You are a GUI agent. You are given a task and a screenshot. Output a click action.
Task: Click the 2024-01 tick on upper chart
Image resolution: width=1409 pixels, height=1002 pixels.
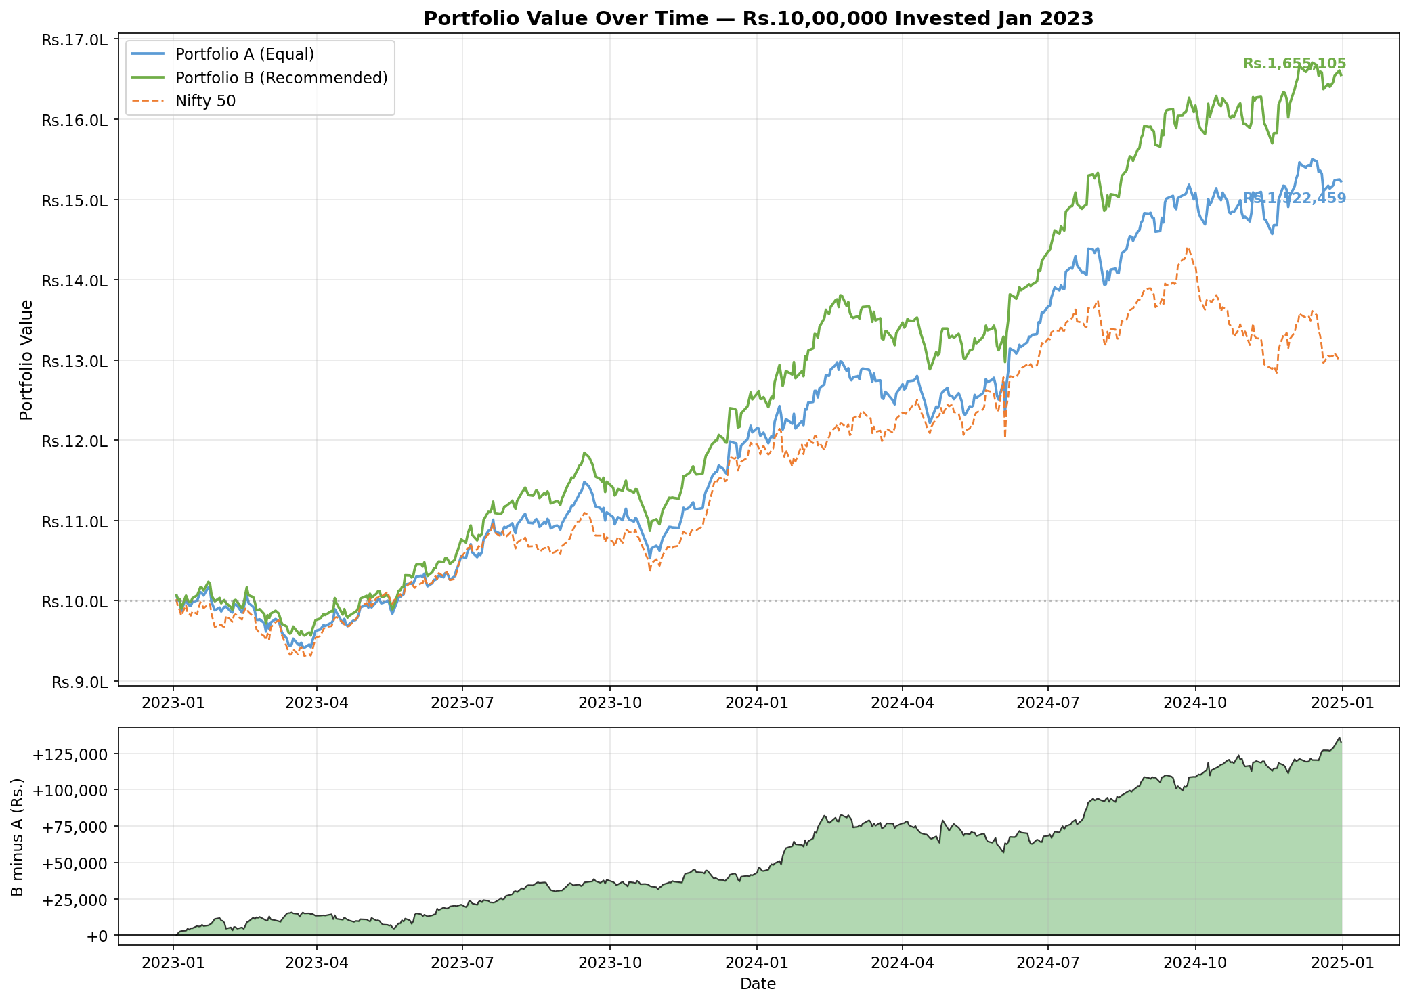point(756,703)
